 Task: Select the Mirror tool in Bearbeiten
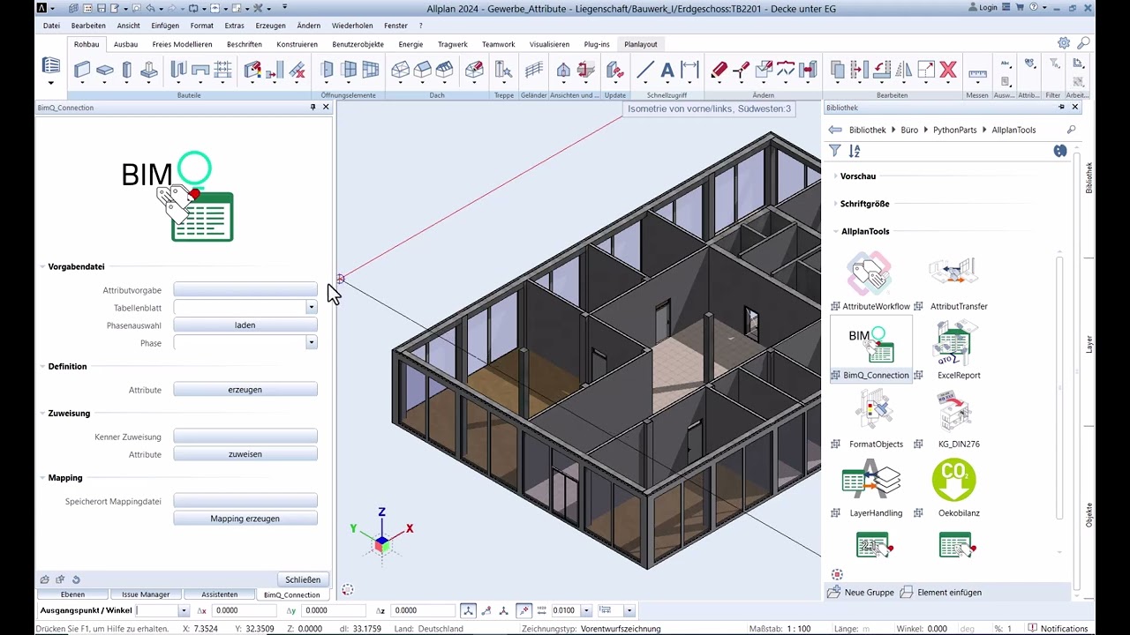[904, 70]
